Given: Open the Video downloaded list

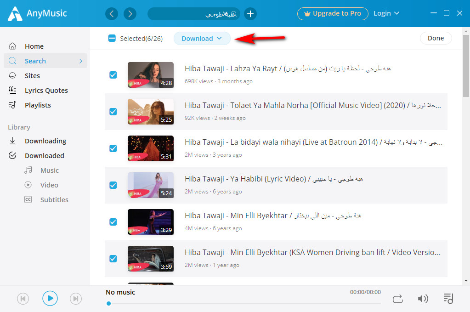Looking at the screenshot, I should click(49, 185).
